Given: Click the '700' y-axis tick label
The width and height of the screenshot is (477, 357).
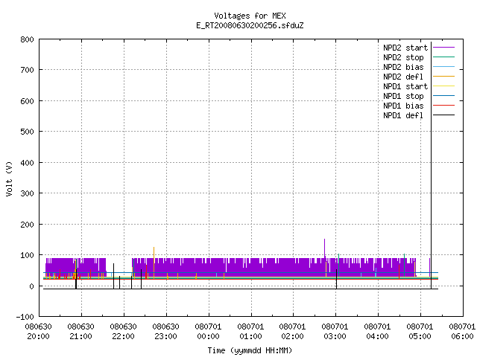Looking at the screenshot, I should click(x=27, y=71).
